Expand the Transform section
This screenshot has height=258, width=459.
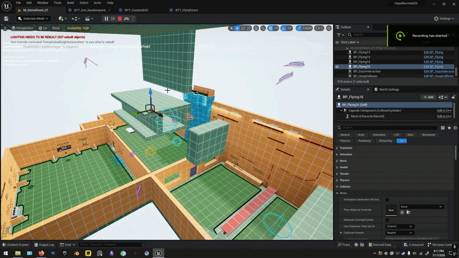346,148
